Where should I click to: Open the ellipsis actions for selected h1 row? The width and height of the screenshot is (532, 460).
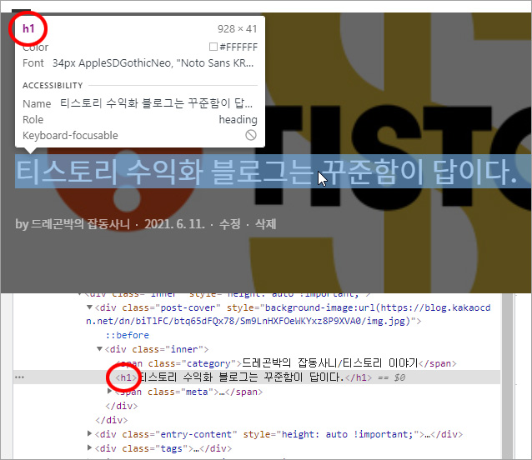click(19, 377)
